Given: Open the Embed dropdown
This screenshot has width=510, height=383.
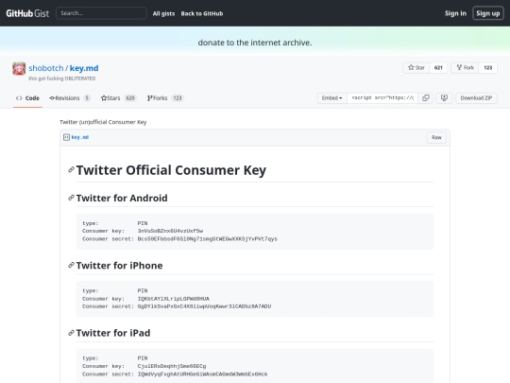Looking at the screenshot, I should tap(332, 98).
